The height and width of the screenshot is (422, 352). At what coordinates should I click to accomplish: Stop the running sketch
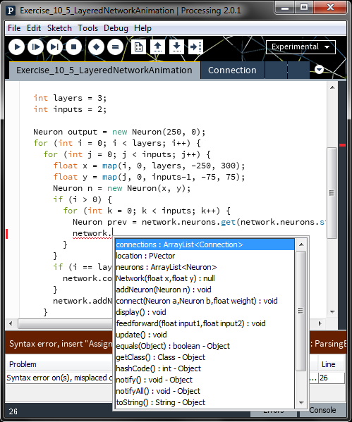[x=73, y=47]
